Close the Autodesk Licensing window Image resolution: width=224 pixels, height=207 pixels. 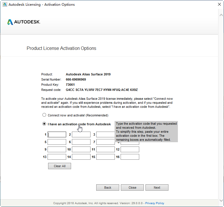tap(219, 4)
